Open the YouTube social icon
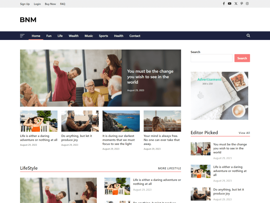This screenshot has height=203, width=270. (x=230, y=4)
